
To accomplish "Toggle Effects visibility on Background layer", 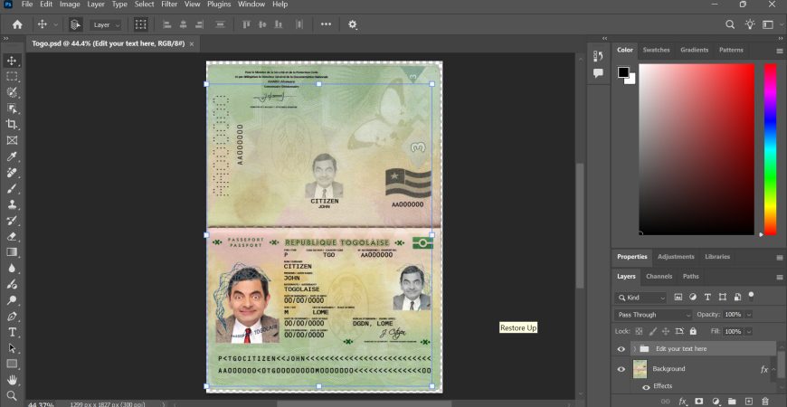I will click(x=647, y=386).
